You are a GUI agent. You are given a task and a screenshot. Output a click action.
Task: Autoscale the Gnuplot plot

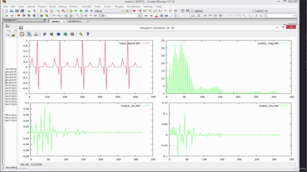(x=72, y=34)
